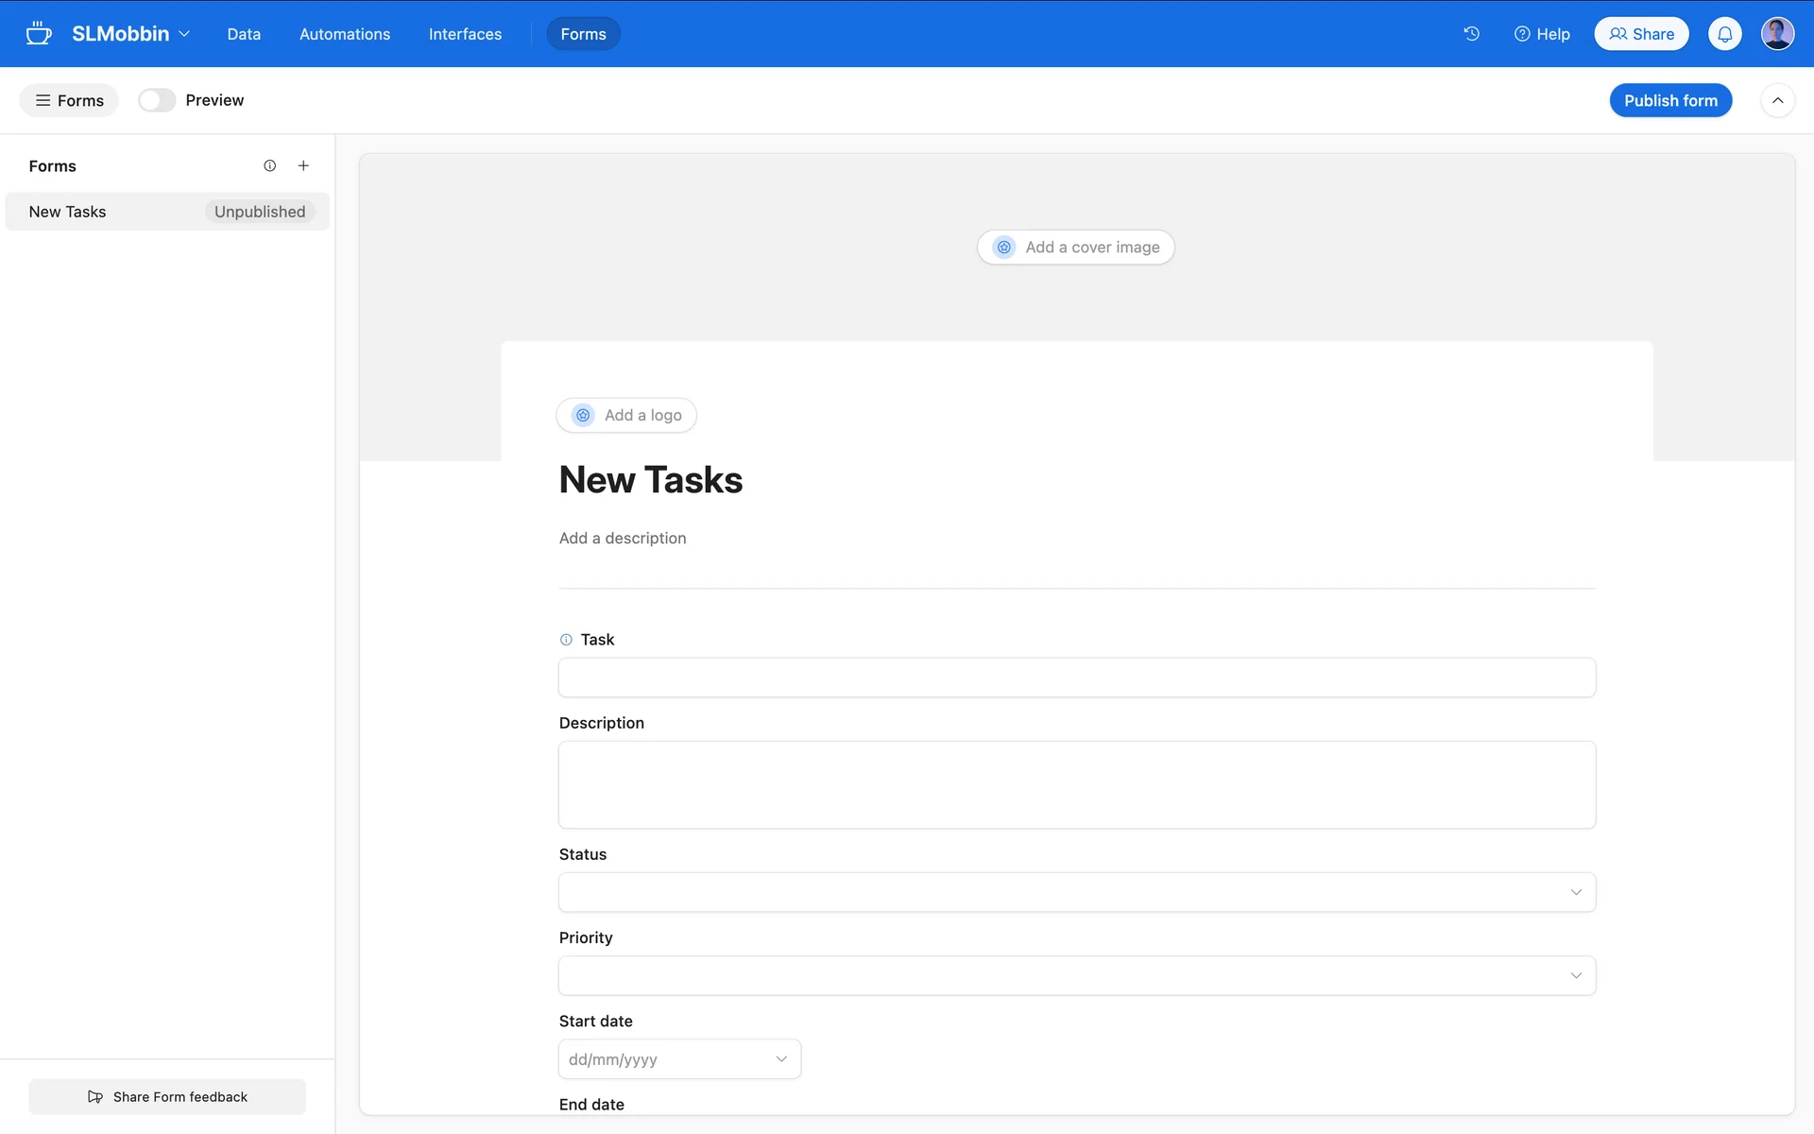Click the Add a cover image button
Viewport: 1814px width, 1134px height.
[1075, 248]
